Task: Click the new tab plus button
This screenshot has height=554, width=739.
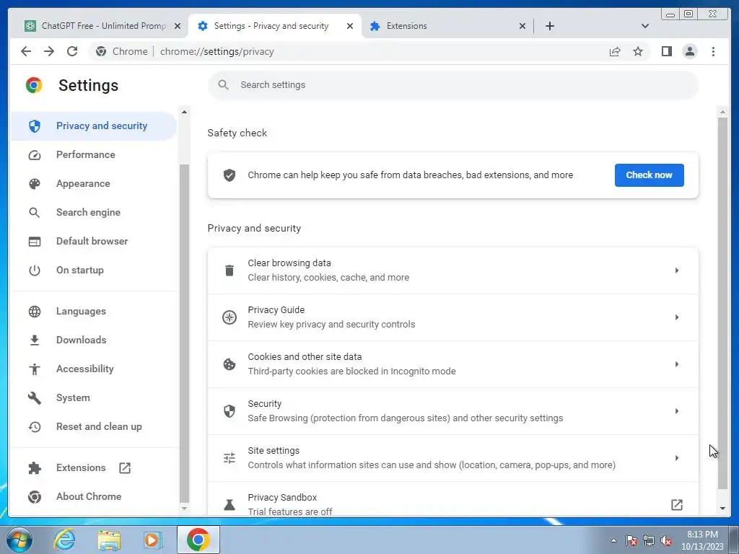Action: (x=549, y=26)
